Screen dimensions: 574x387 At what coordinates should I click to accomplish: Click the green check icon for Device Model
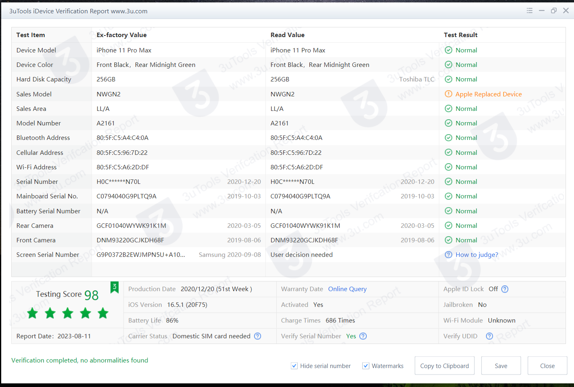pyautogui.click(x=448, y=50)
